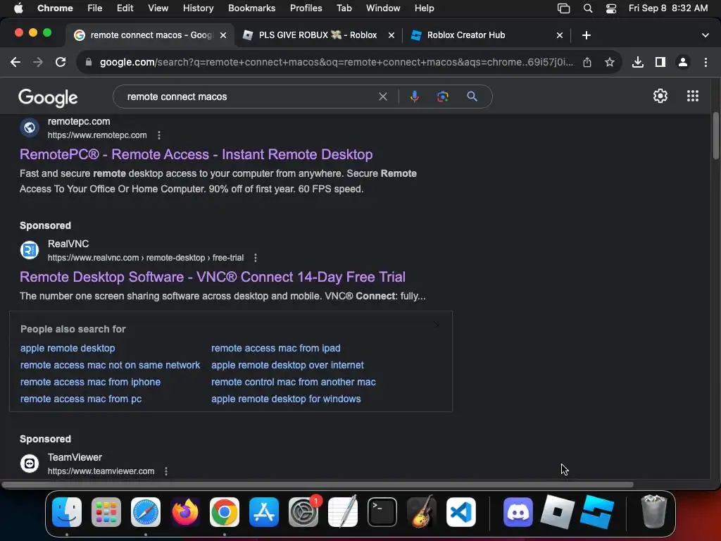Open Google quick settings gear
This screenshot has height=541, width=721.
click(660, 96)
